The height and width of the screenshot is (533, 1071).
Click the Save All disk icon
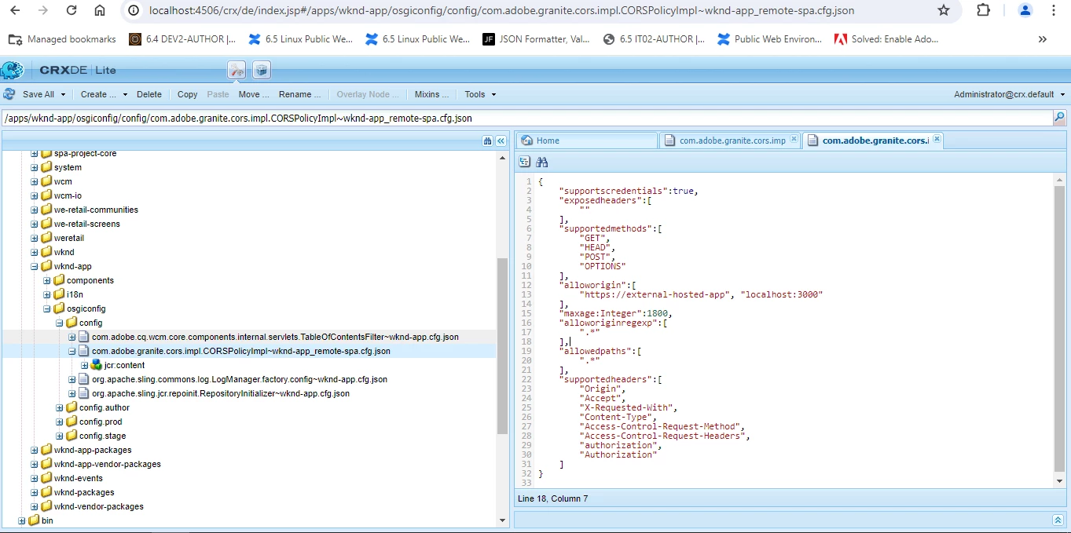[9, 94]
